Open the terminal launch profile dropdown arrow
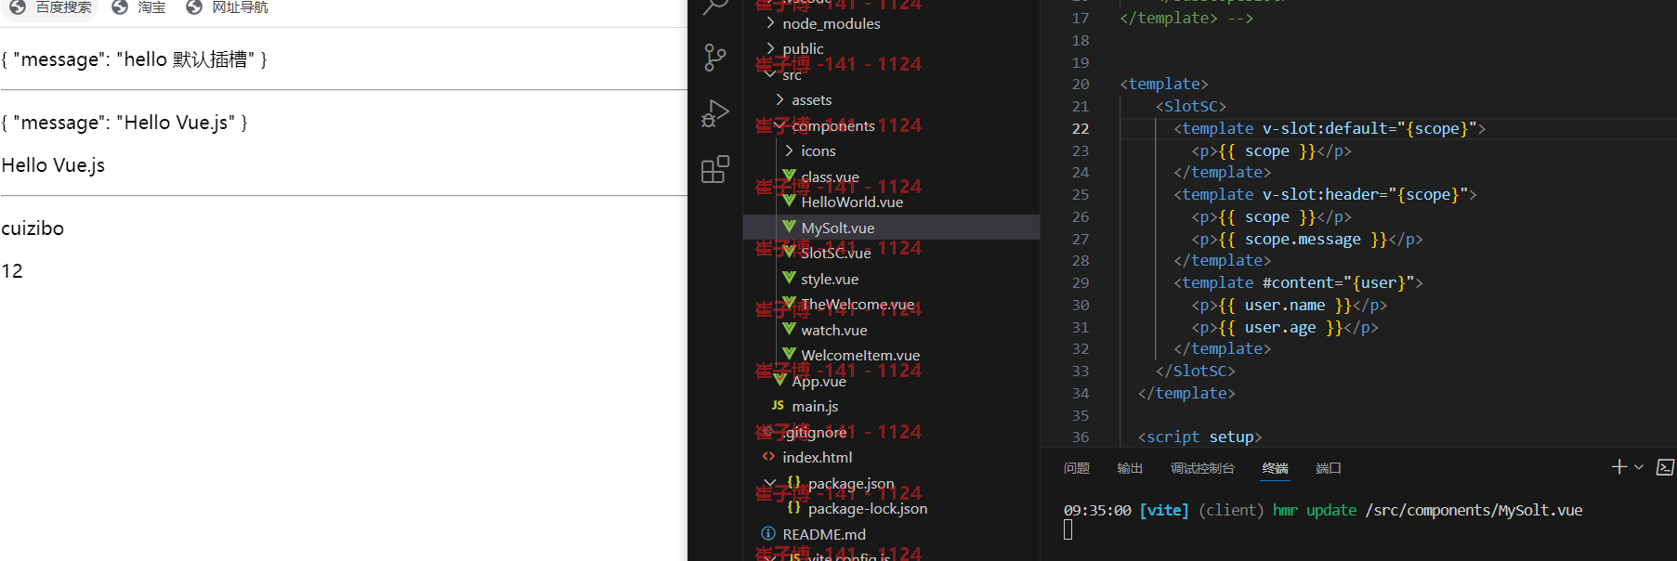This screenshot has height=561, width=1677. (1639, 467)
